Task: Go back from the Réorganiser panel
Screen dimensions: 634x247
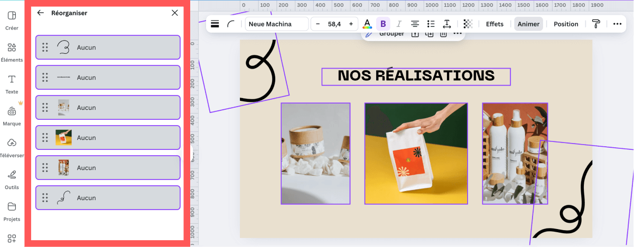Action: (41, 13)
